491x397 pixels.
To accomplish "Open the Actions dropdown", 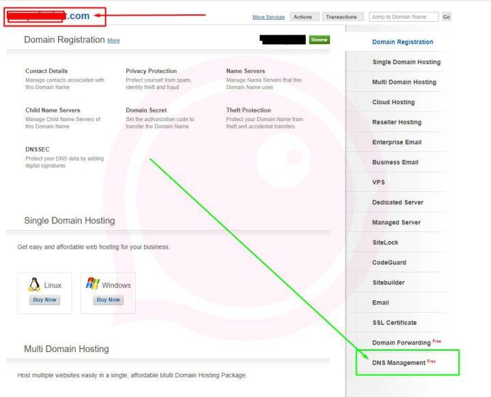I will 303,17.
